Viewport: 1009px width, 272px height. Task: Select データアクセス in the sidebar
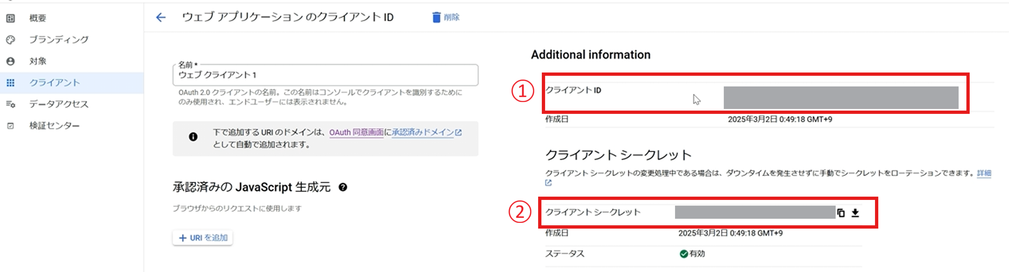[x=59, y=104]
